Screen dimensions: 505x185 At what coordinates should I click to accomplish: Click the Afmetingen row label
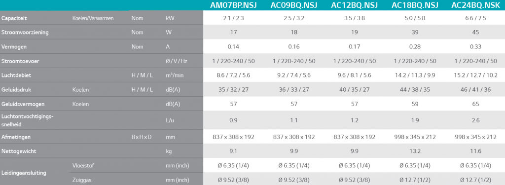[16, 137]
